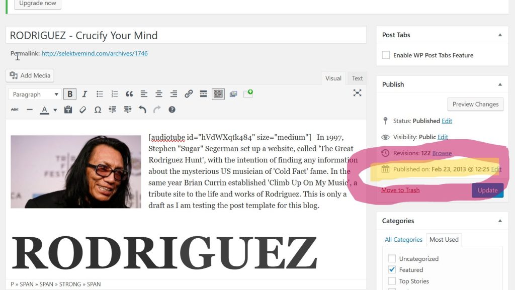Undo the last edit
The width and height of the screenshot is (515, 290).
142,110
